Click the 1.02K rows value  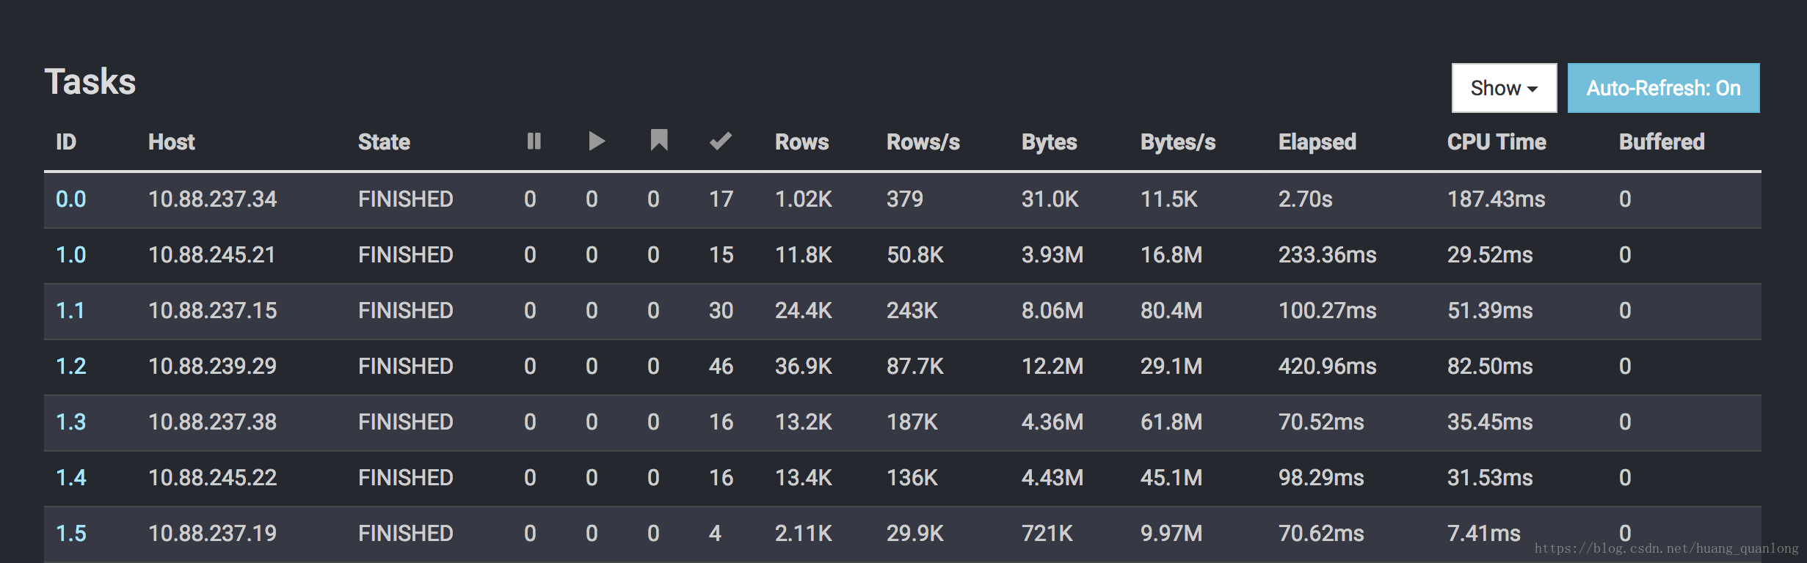[804, 199]
